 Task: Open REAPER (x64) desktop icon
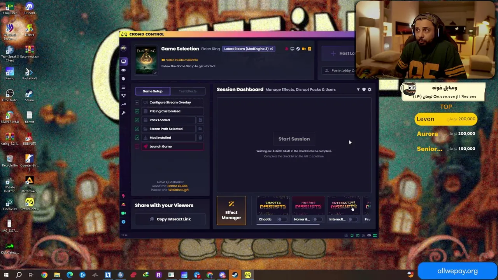tap(10, 117)
